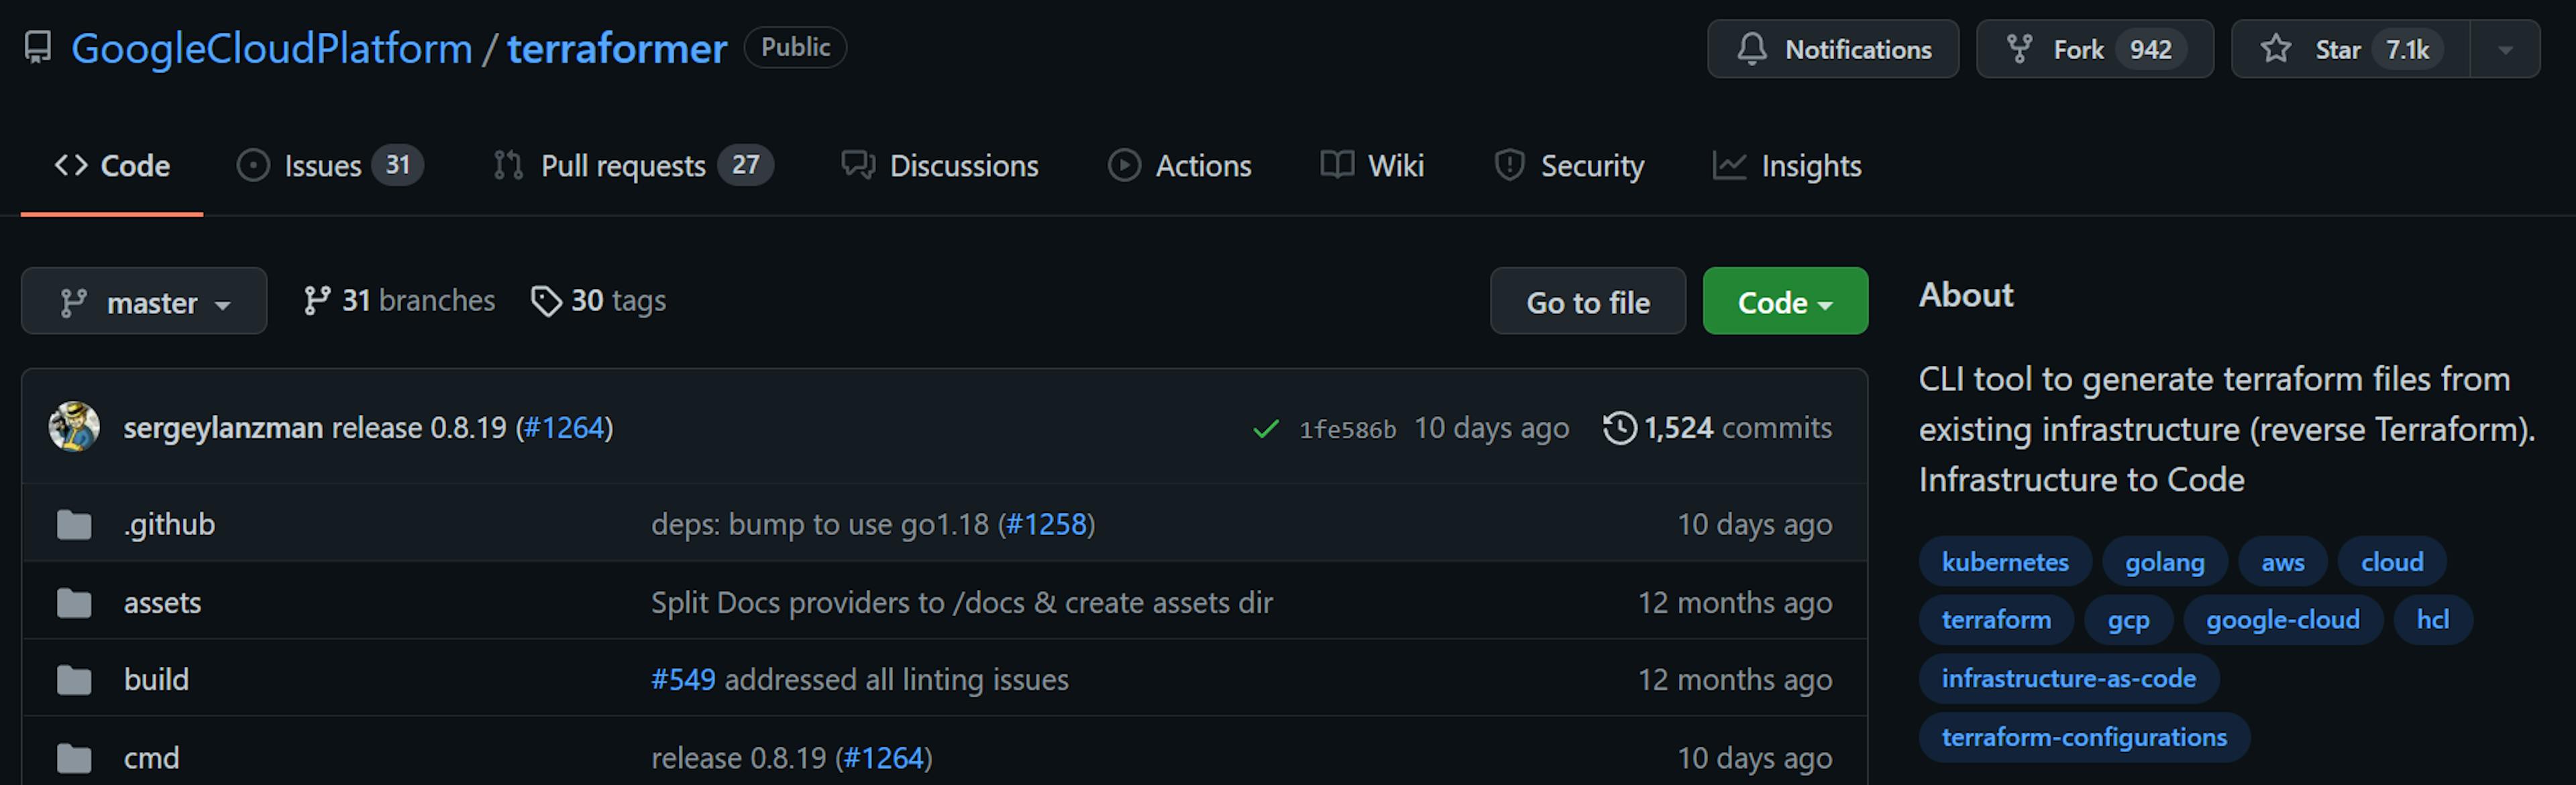
Task: Open the go1.18 deps bump commit message
Action: [820, 524]
